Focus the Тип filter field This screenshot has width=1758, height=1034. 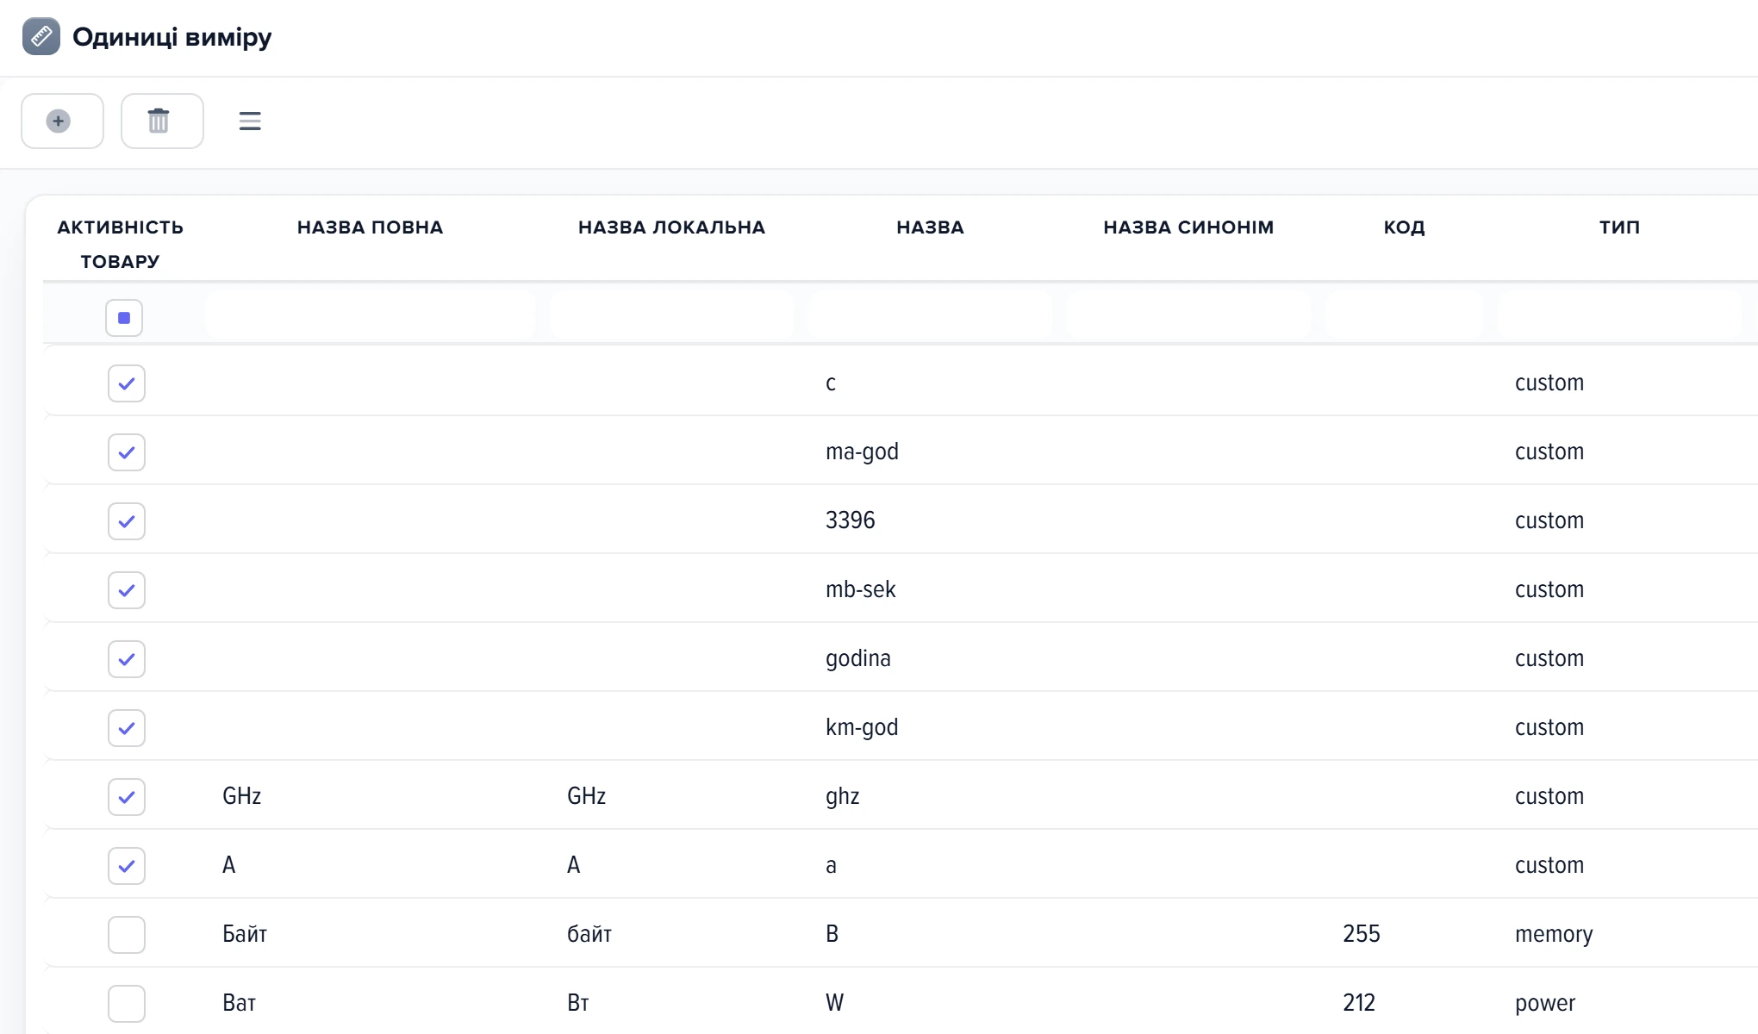[x=1620, y=315]
